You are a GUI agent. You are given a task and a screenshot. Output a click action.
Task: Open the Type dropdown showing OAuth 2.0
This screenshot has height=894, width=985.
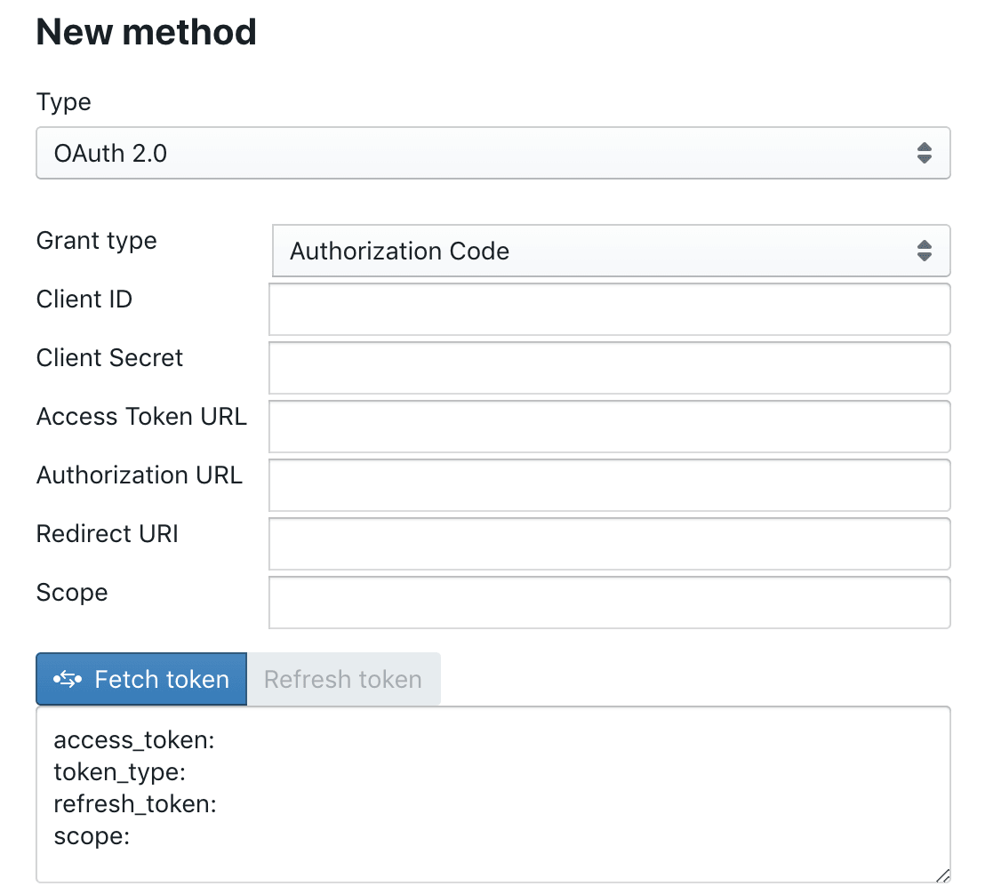[480, 153]
